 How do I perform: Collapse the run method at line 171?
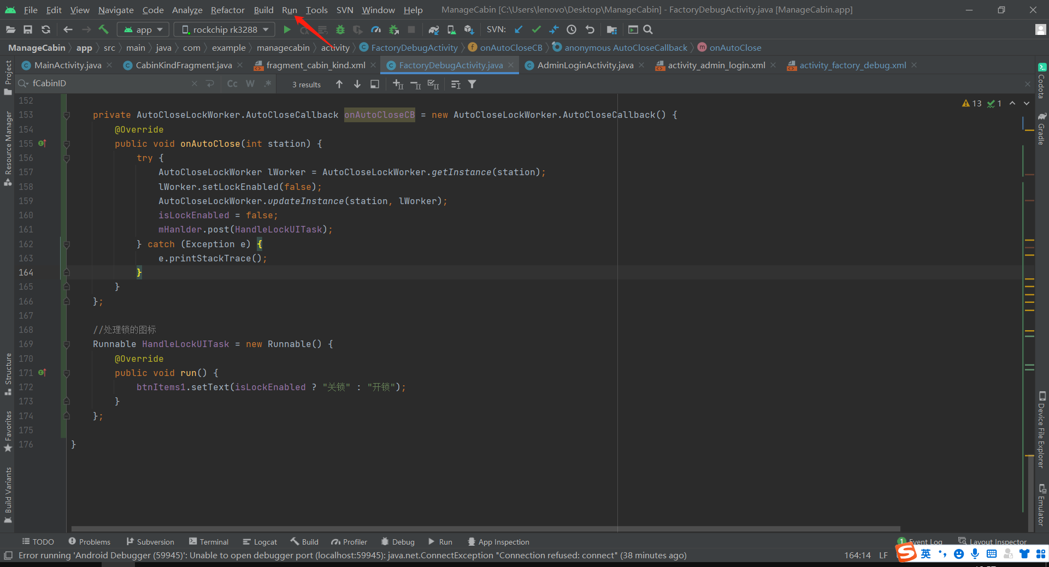67,373
